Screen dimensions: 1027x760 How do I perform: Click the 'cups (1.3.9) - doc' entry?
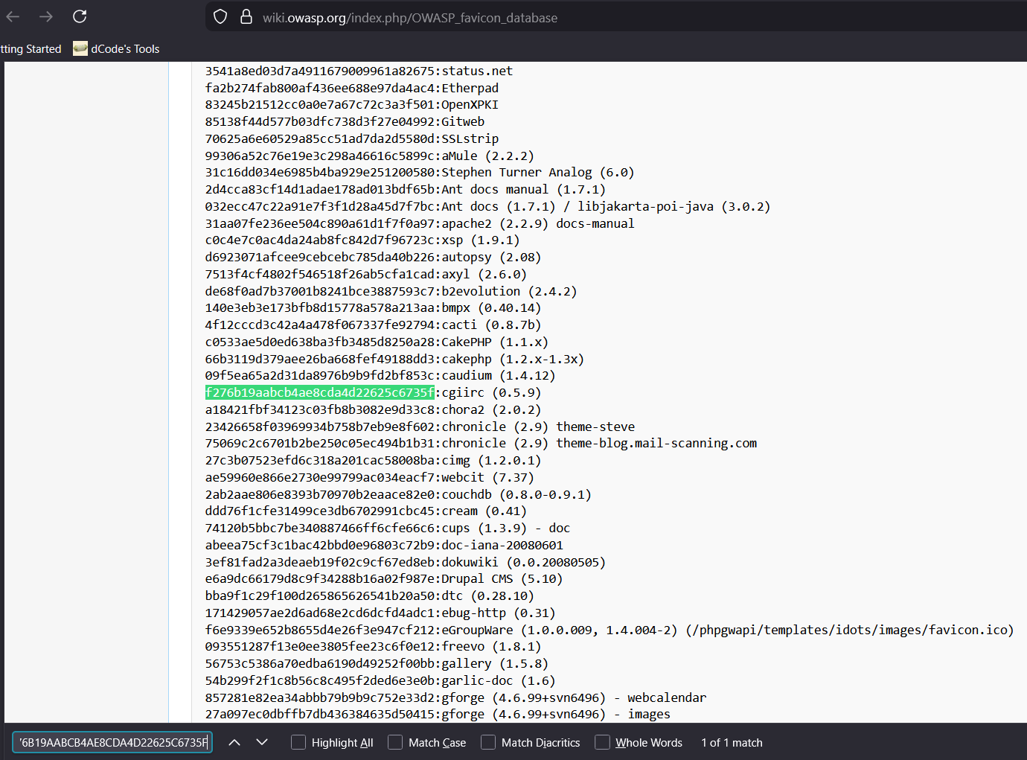pyautogui.click(x=506, y=529)
